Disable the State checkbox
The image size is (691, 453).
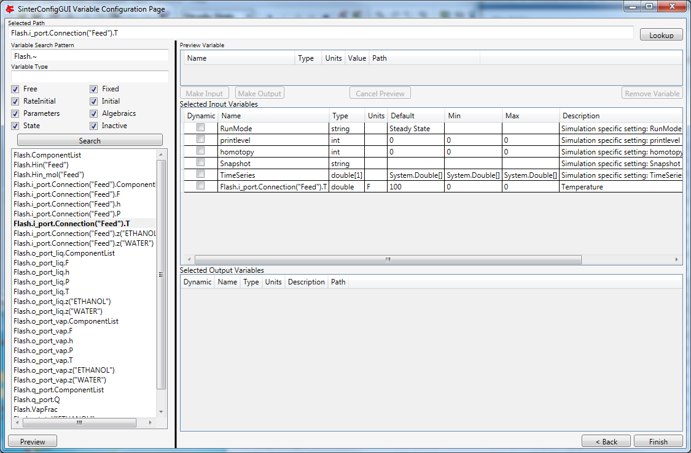(x=15, y=126)
